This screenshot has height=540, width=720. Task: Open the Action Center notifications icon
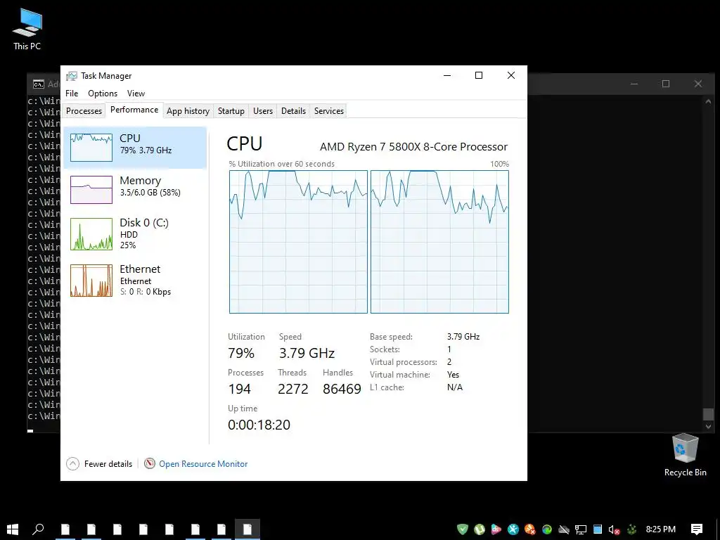coord(697,529)
